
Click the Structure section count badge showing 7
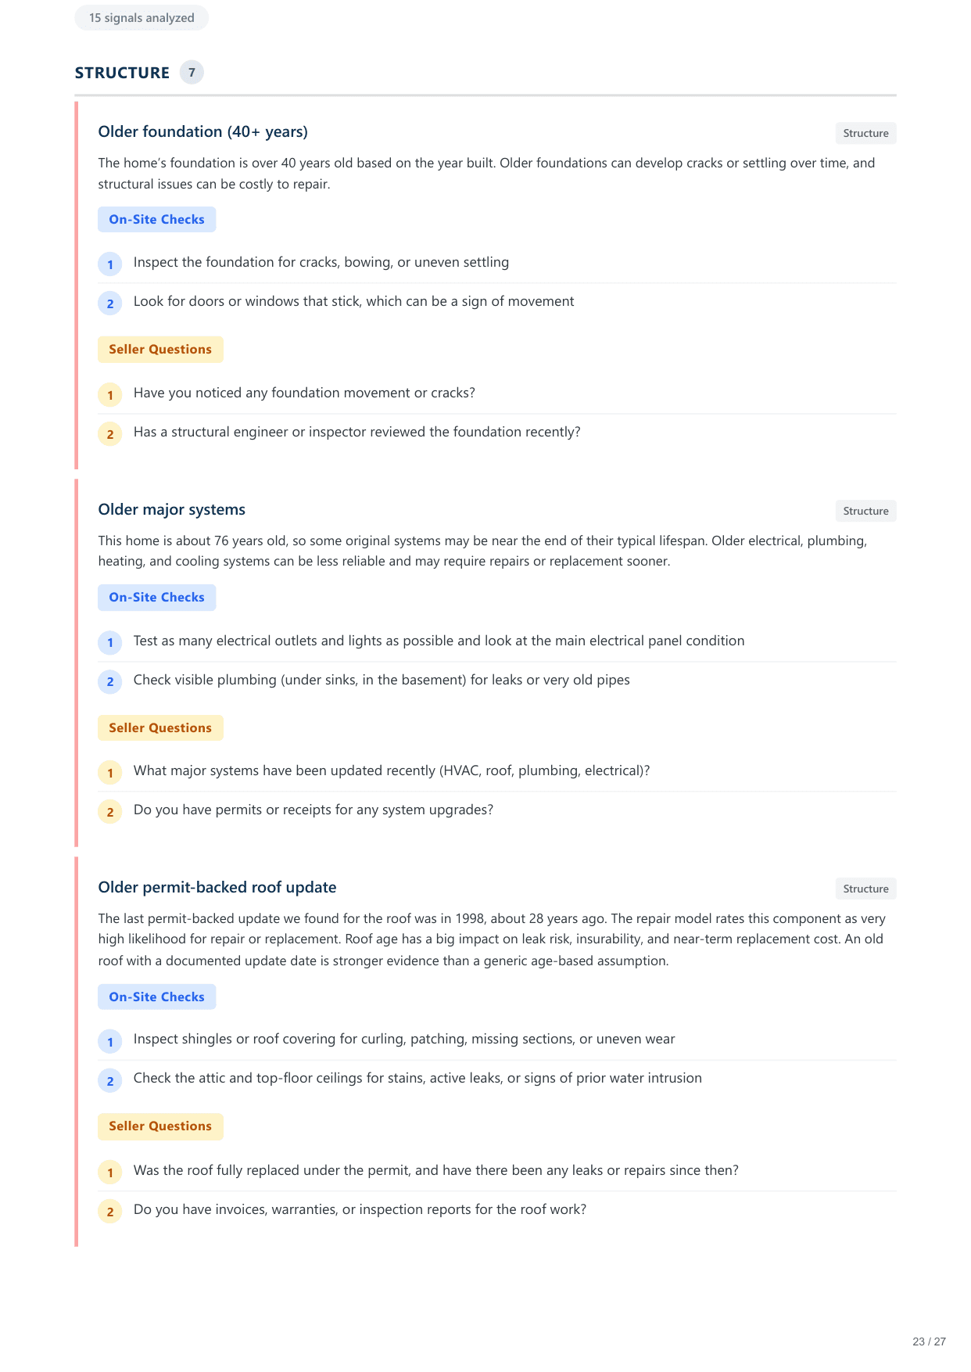pos(192,73)
